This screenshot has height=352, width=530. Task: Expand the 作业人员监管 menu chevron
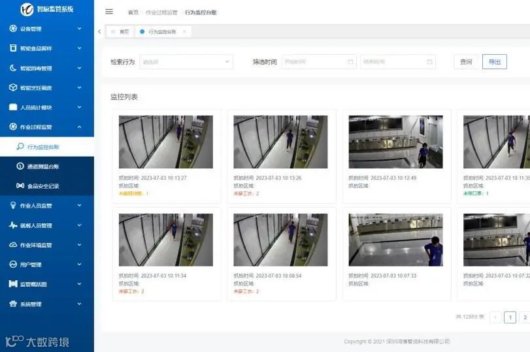click(x=79, y=206)
